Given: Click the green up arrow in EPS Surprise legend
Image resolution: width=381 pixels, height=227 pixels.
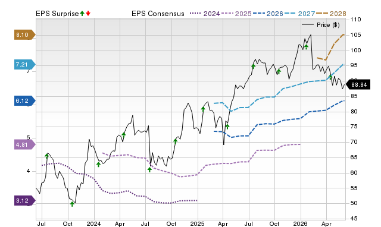Looking at the screenshot, I should (x=82, y=13).
